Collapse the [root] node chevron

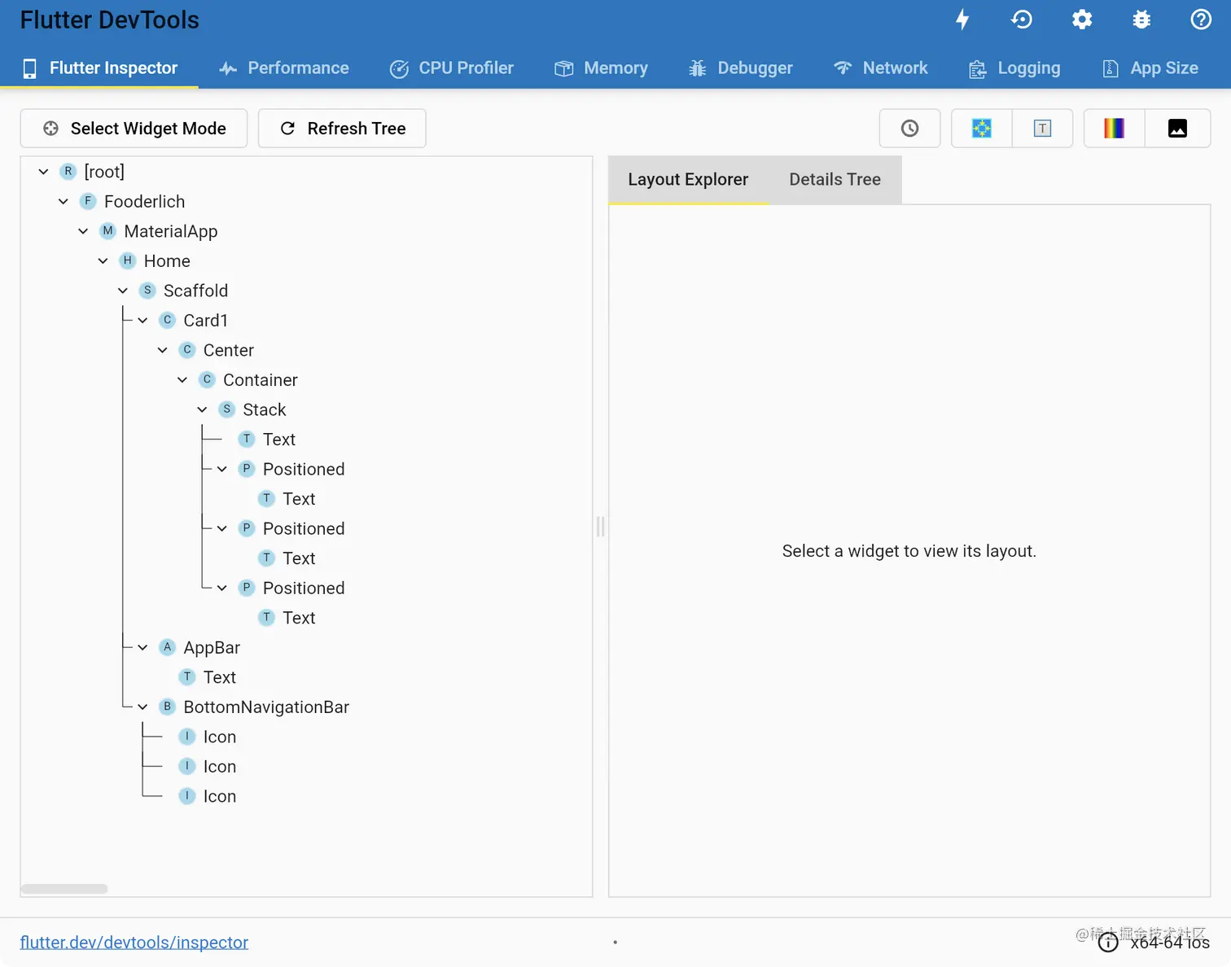coord(44,172)
